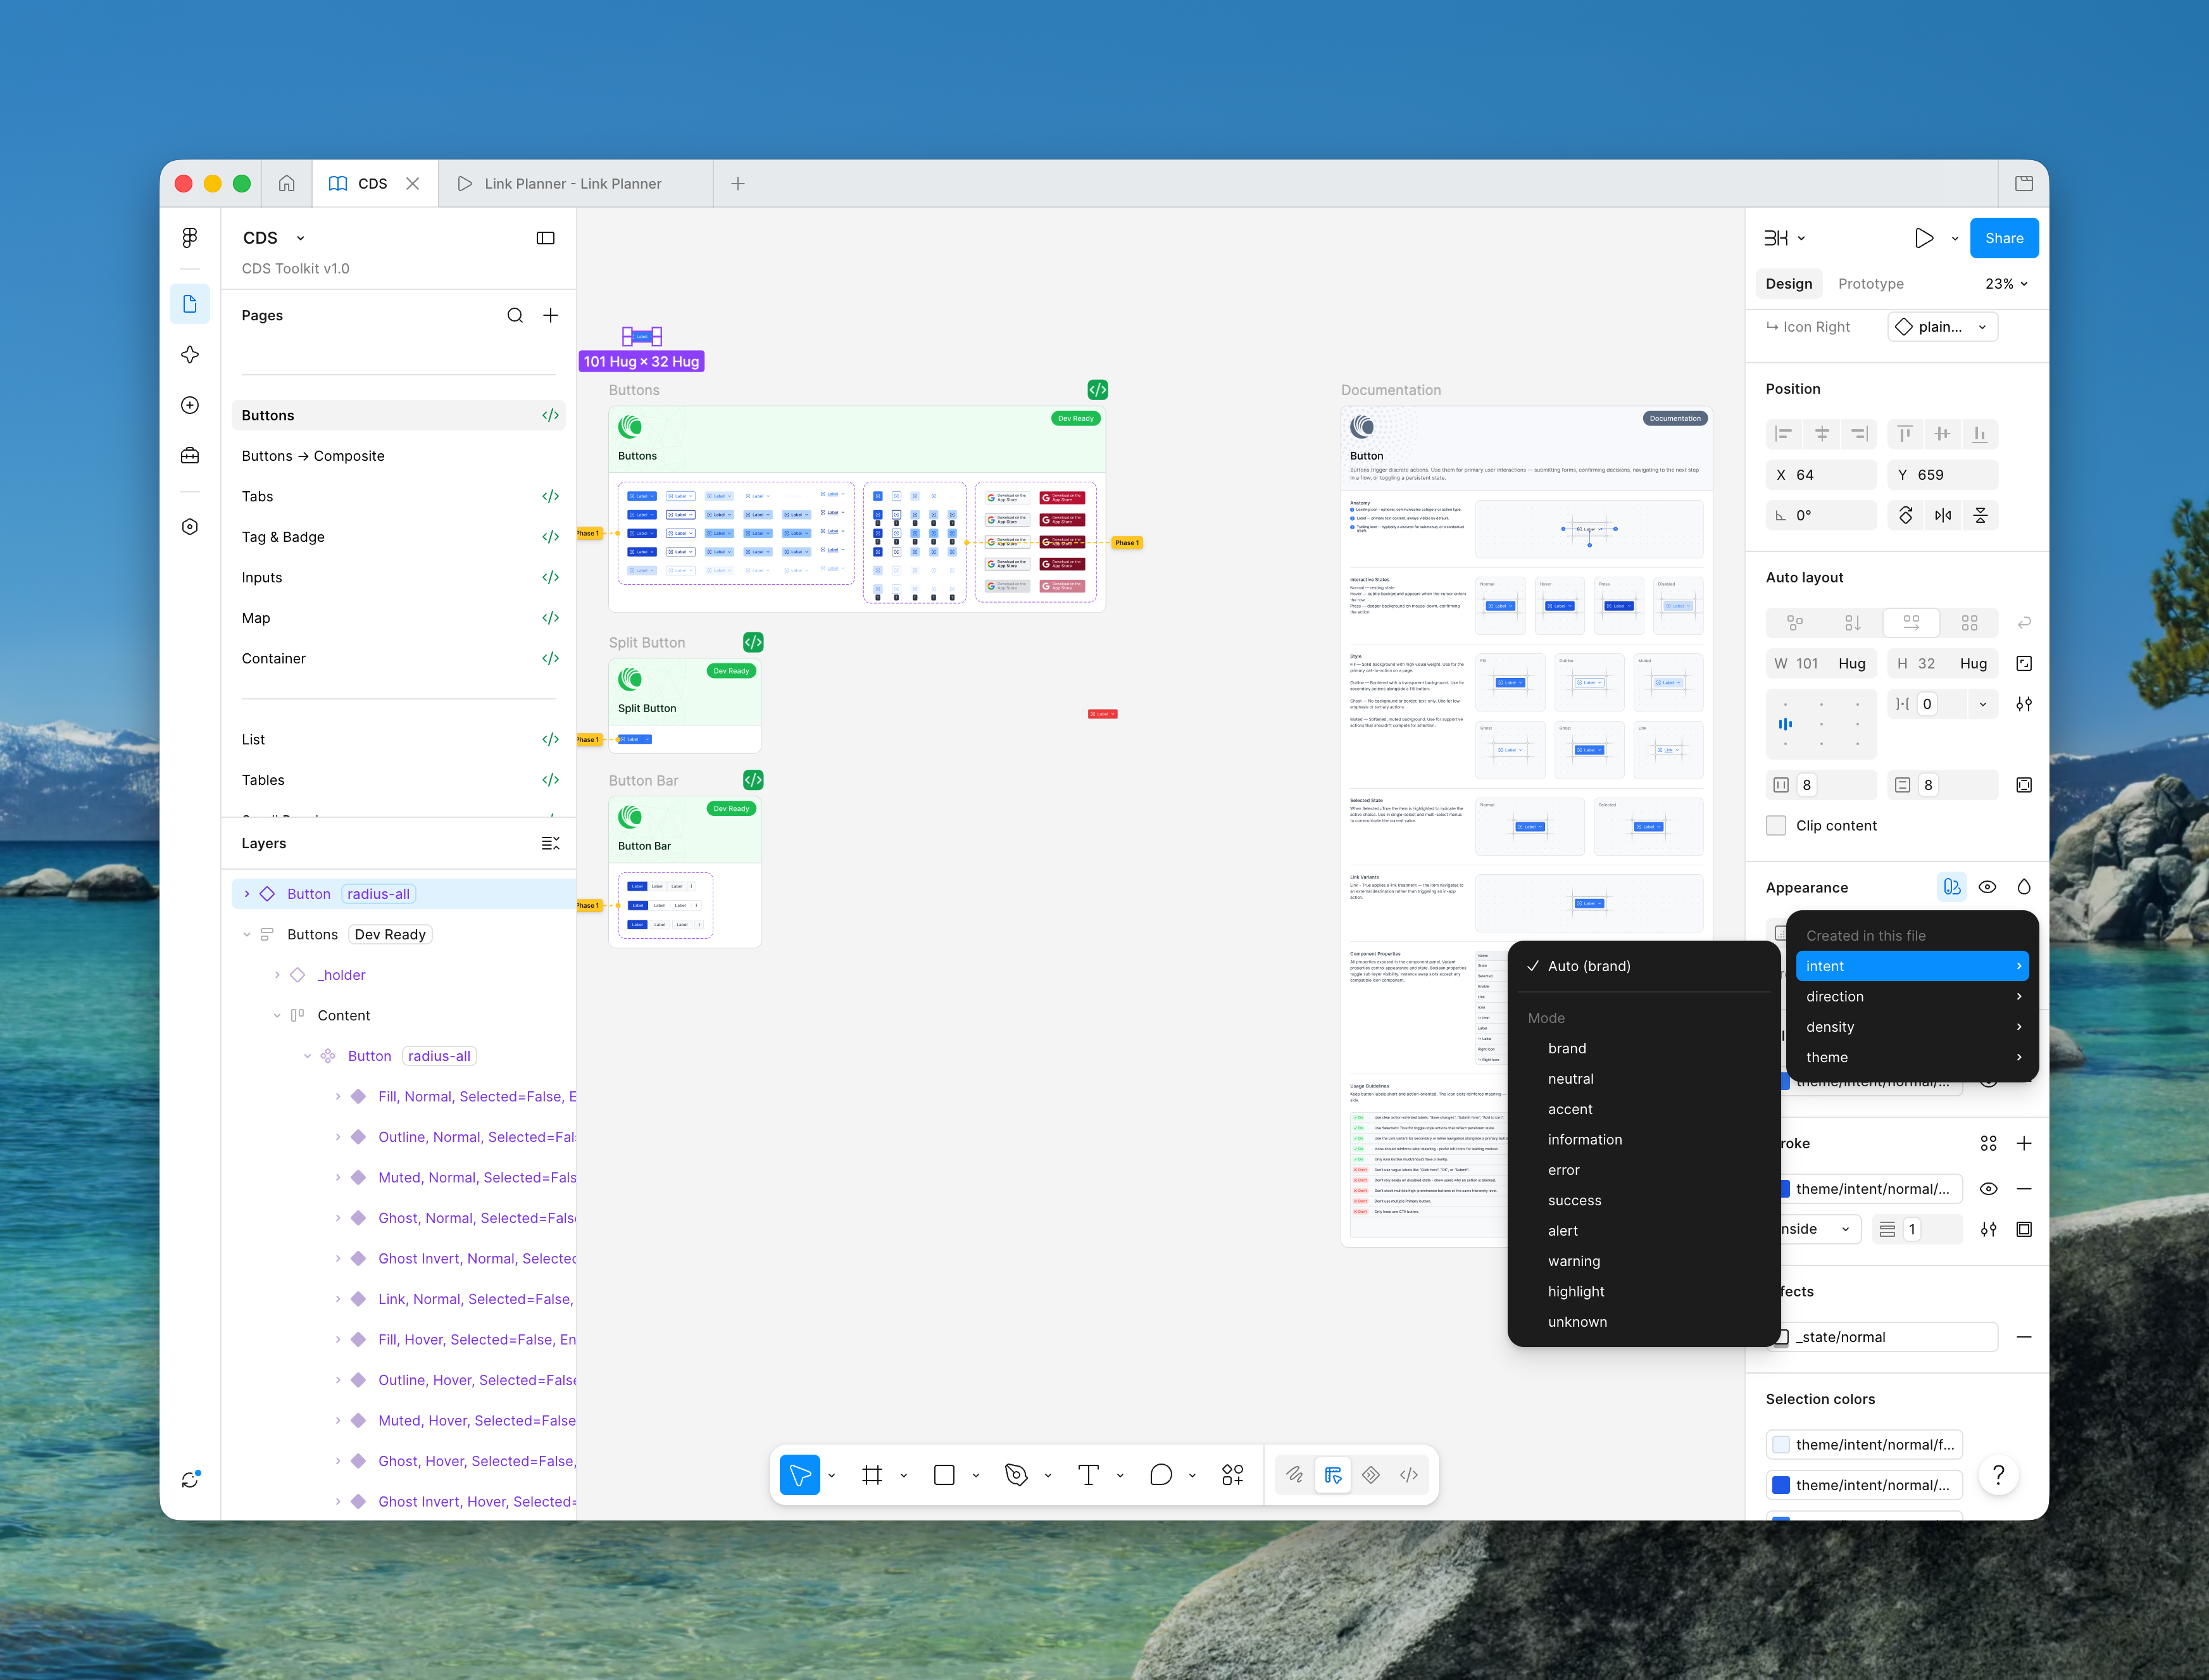Select the Comment tool
This screenshot has height=1680, width=2209.
coord(1160,1475)
